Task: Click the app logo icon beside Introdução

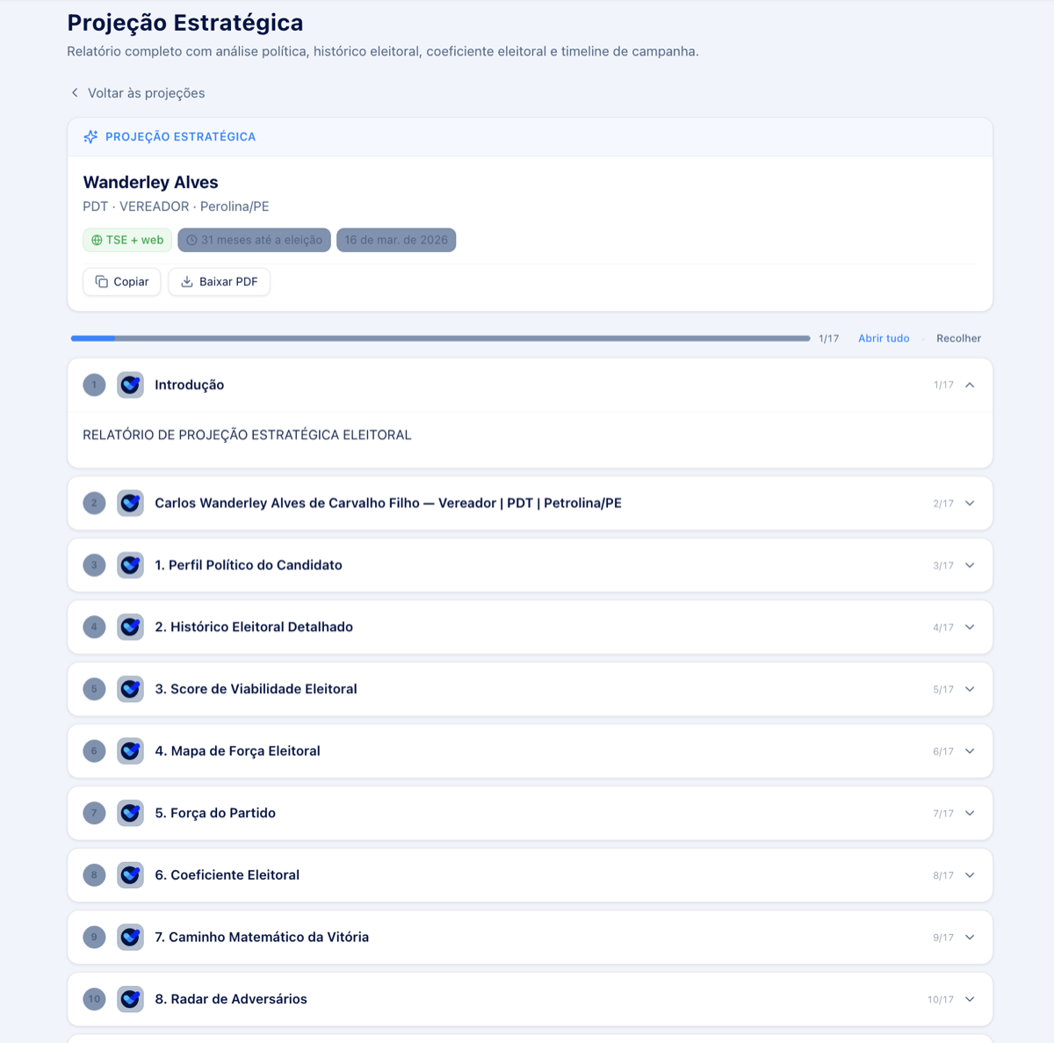Action: click(x=130, y=385)
